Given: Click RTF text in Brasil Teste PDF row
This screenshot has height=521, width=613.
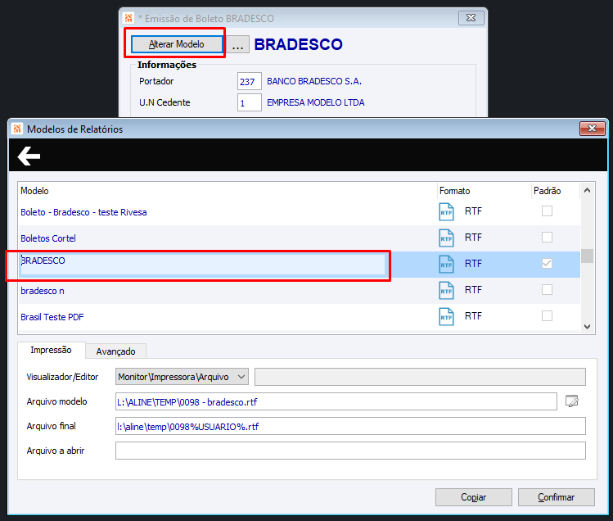Looking at the screenshot, I should [x=473, y=316].
